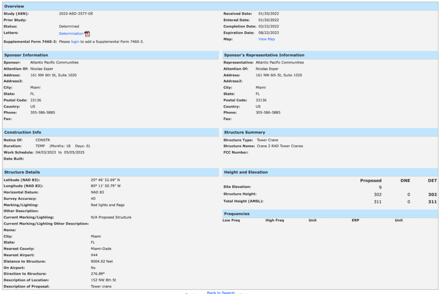Click the Structure Summary section header
This screenshot has width=441, height=294.
tap(245, 132)
